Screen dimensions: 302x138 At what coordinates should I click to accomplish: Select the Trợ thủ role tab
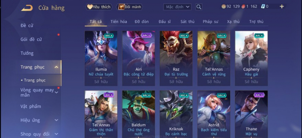point(256,22)
